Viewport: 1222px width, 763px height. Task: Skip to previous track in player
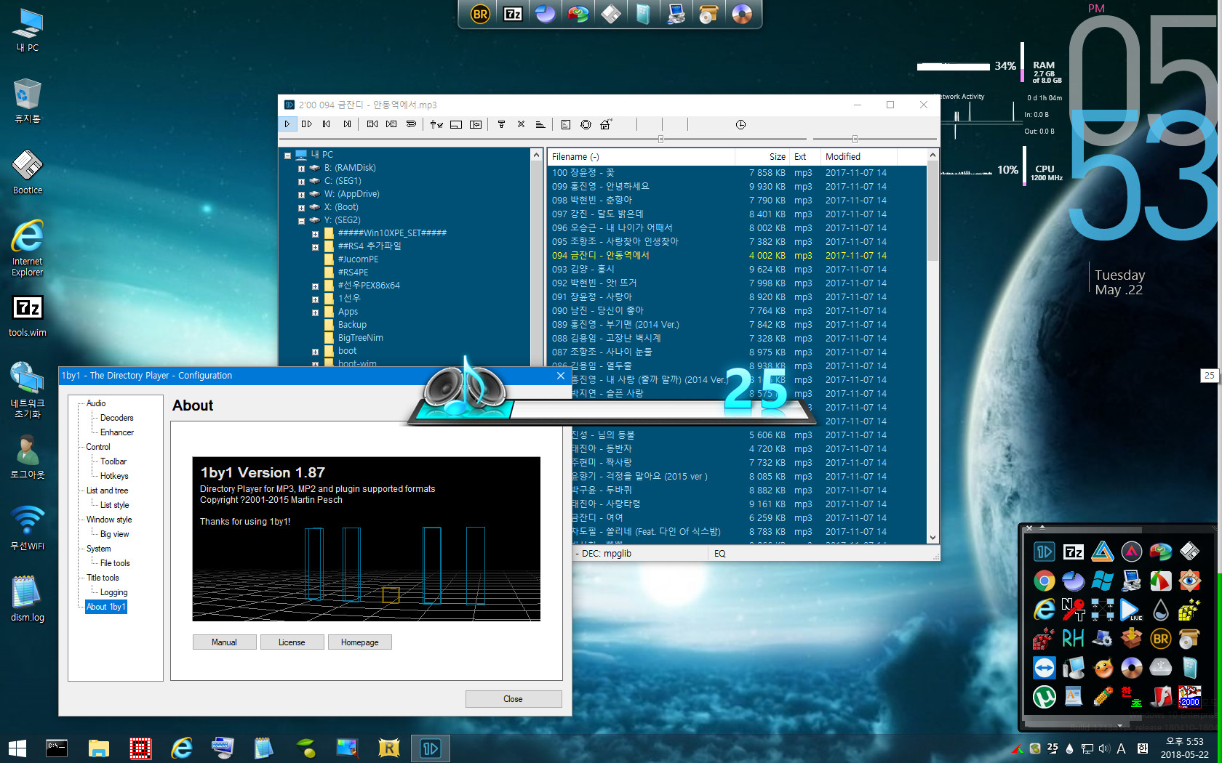coord(327,124)
